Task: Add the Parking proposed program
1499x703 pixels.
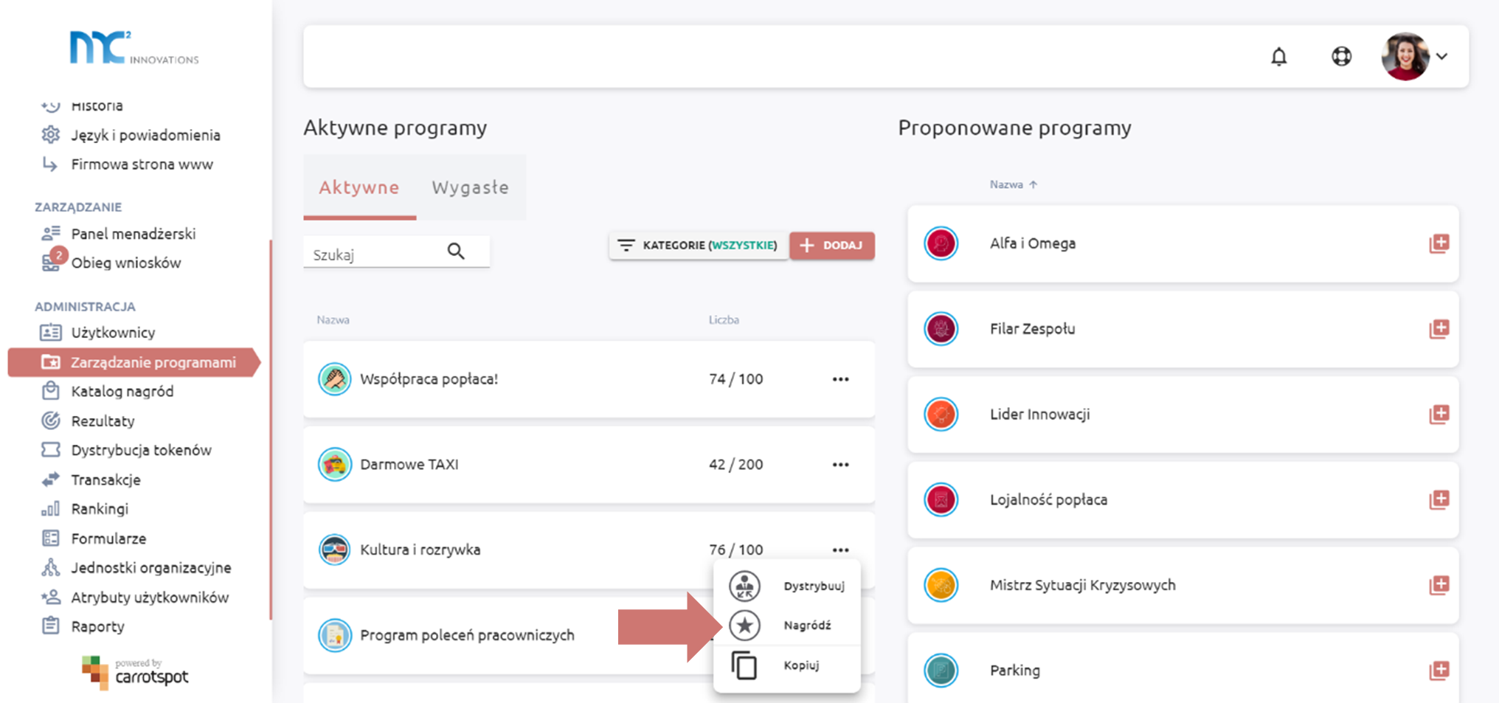Action: pos(1439,671)
